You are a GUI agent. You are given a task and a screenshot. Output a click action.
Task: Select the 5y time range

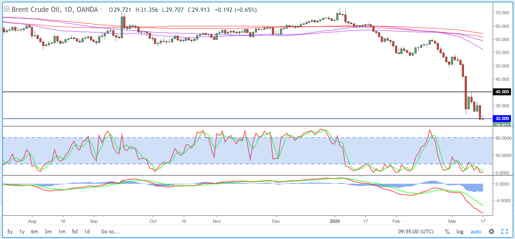coord(10,231)
